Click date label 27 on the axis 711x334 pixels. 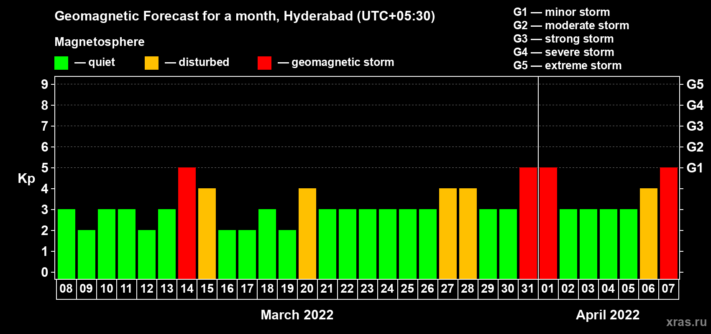pyautogui.click(x=448, y=288)
